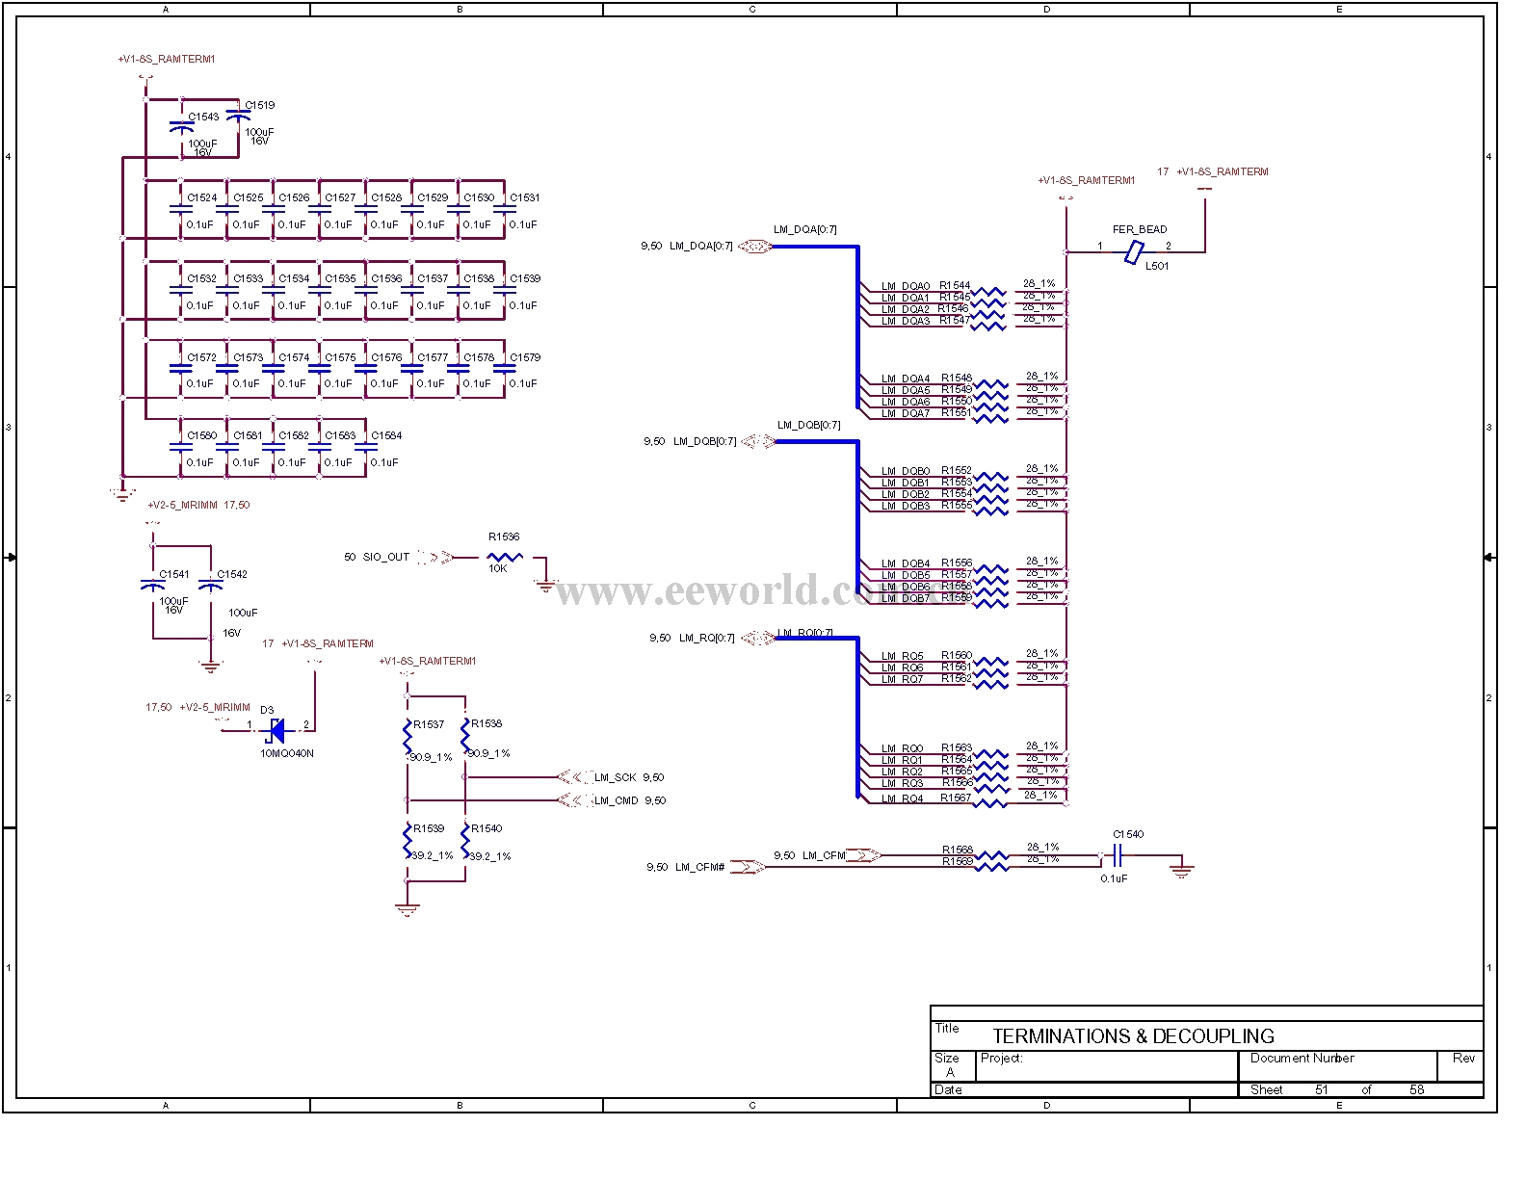This screenshot has width=1526, height=1178.
Task: Select the LM_DQB[0:7] bus connector symbol
Action: point(758,442)
